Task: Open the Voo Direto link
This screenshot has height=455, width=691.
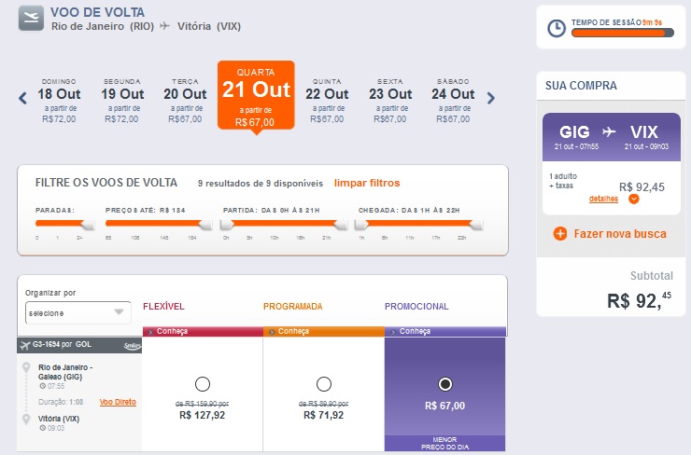Action: tap(118, 401)
